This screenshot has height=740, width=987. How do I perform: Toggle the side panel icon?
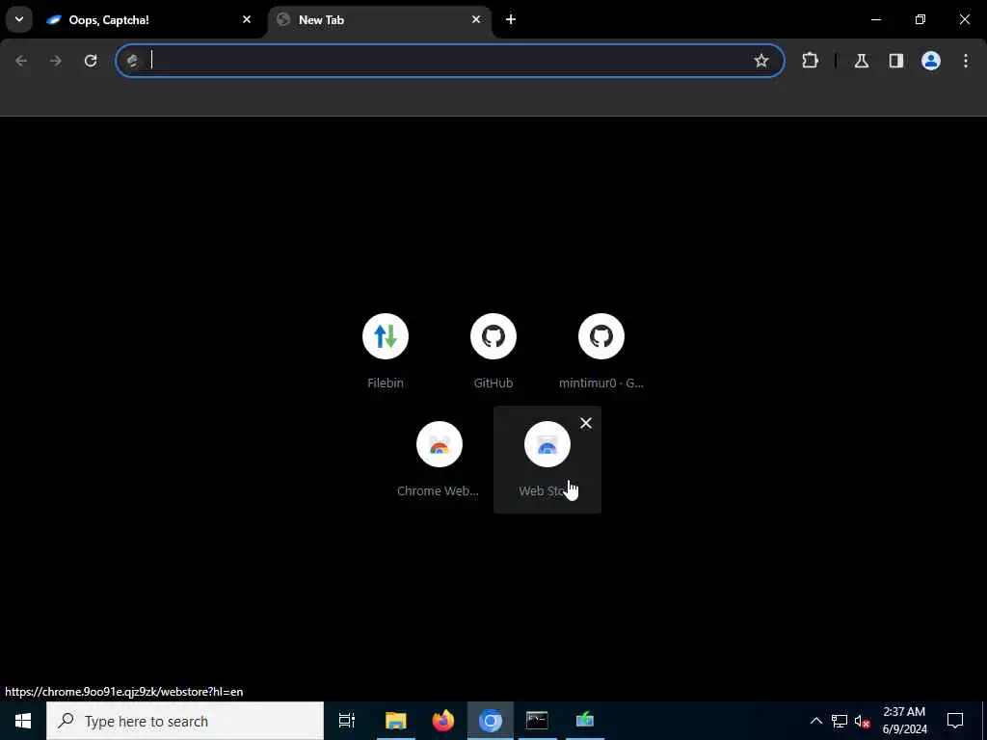[x=895, y=61]
